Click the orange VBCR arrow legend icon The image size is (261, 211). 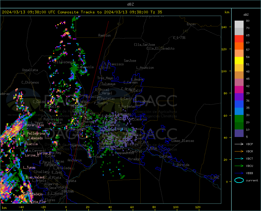[239, 152]
